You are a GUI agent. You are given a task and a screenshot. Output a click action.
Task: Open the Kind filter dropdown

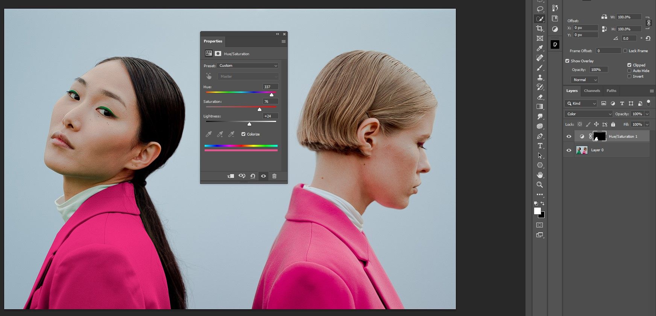tap(581, 103)
